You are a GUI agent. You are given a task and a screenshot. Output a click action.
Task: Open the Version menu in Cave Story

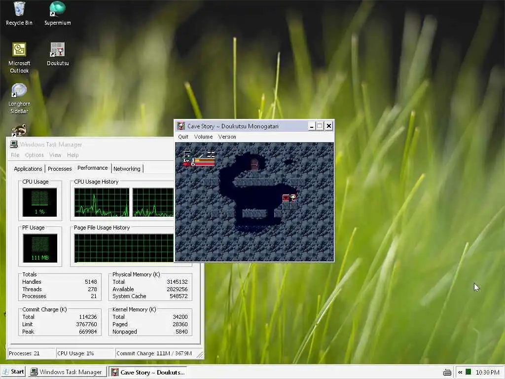tap(227, 137)
